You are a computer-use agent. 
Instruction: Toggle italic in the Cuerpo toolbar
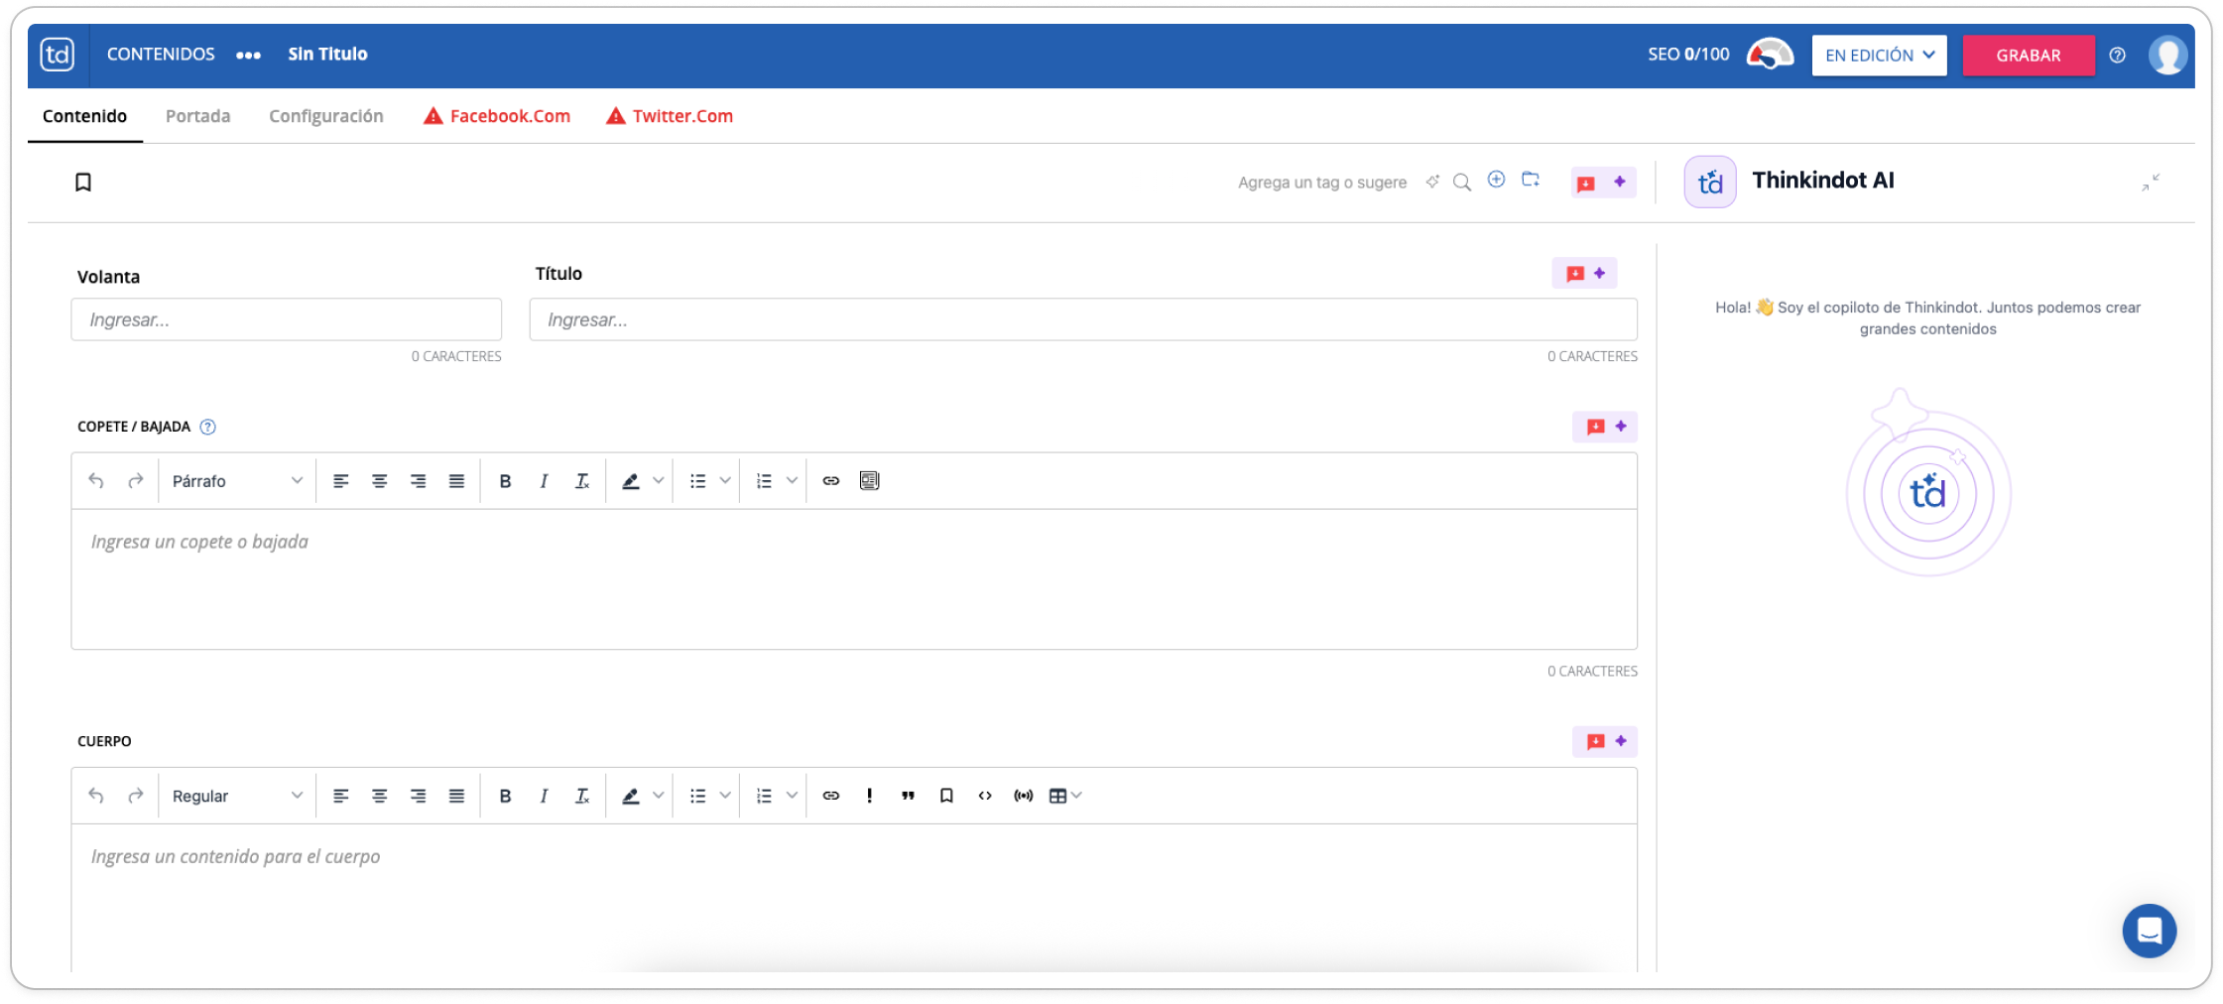point(544,796)
